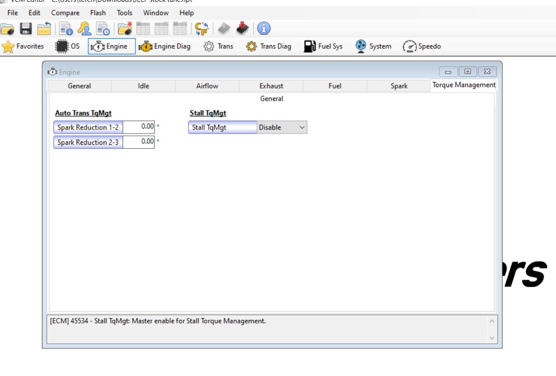Click the Spark Reduction 1-2 label button
Viewport: 556px width, 376px height.
click(88, 128)
